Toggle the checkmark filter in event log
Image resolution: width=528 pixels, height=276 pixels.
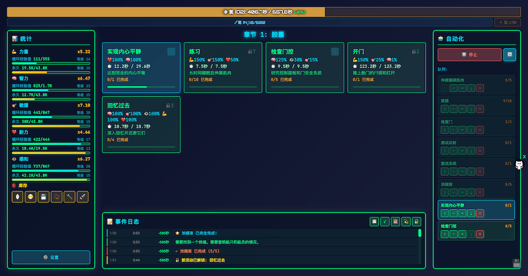[384, 222]
